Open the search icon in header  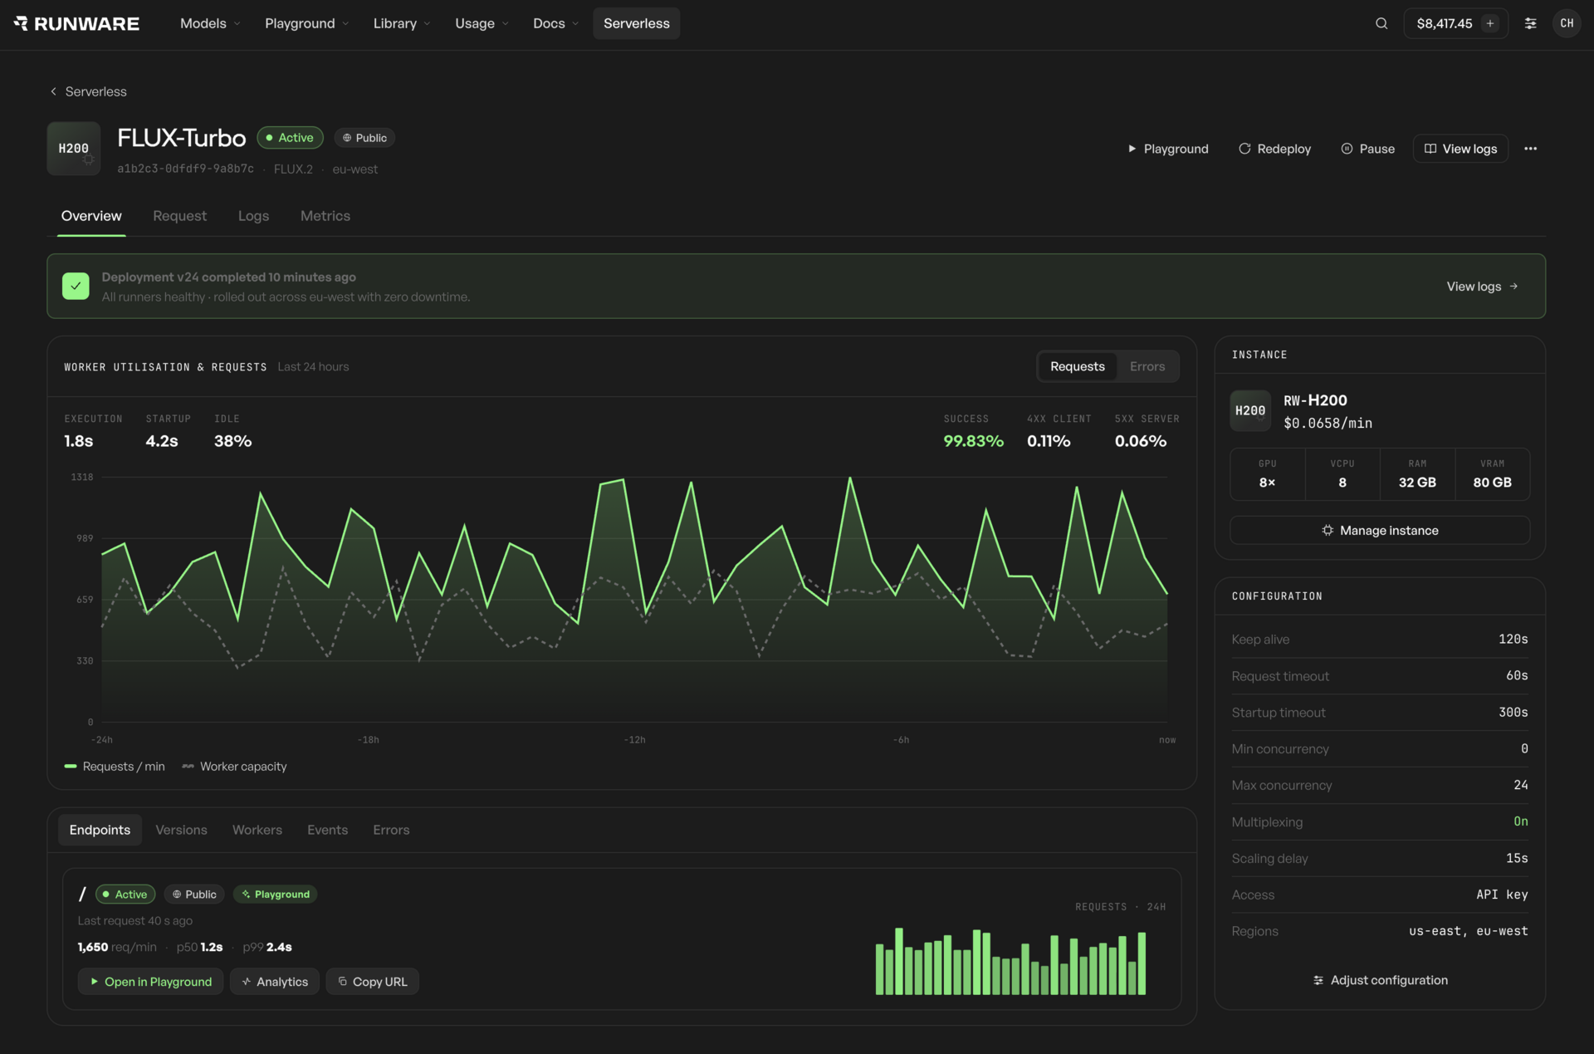tap(1381, 23)
